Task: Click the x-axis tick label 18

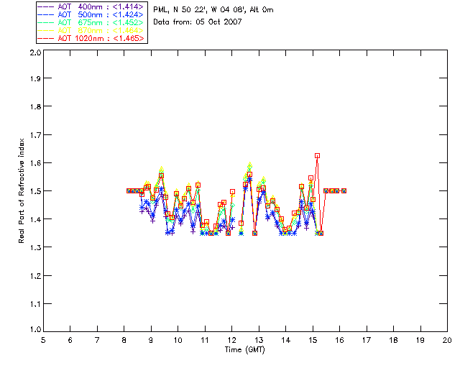Action: [x=393, y=340]
